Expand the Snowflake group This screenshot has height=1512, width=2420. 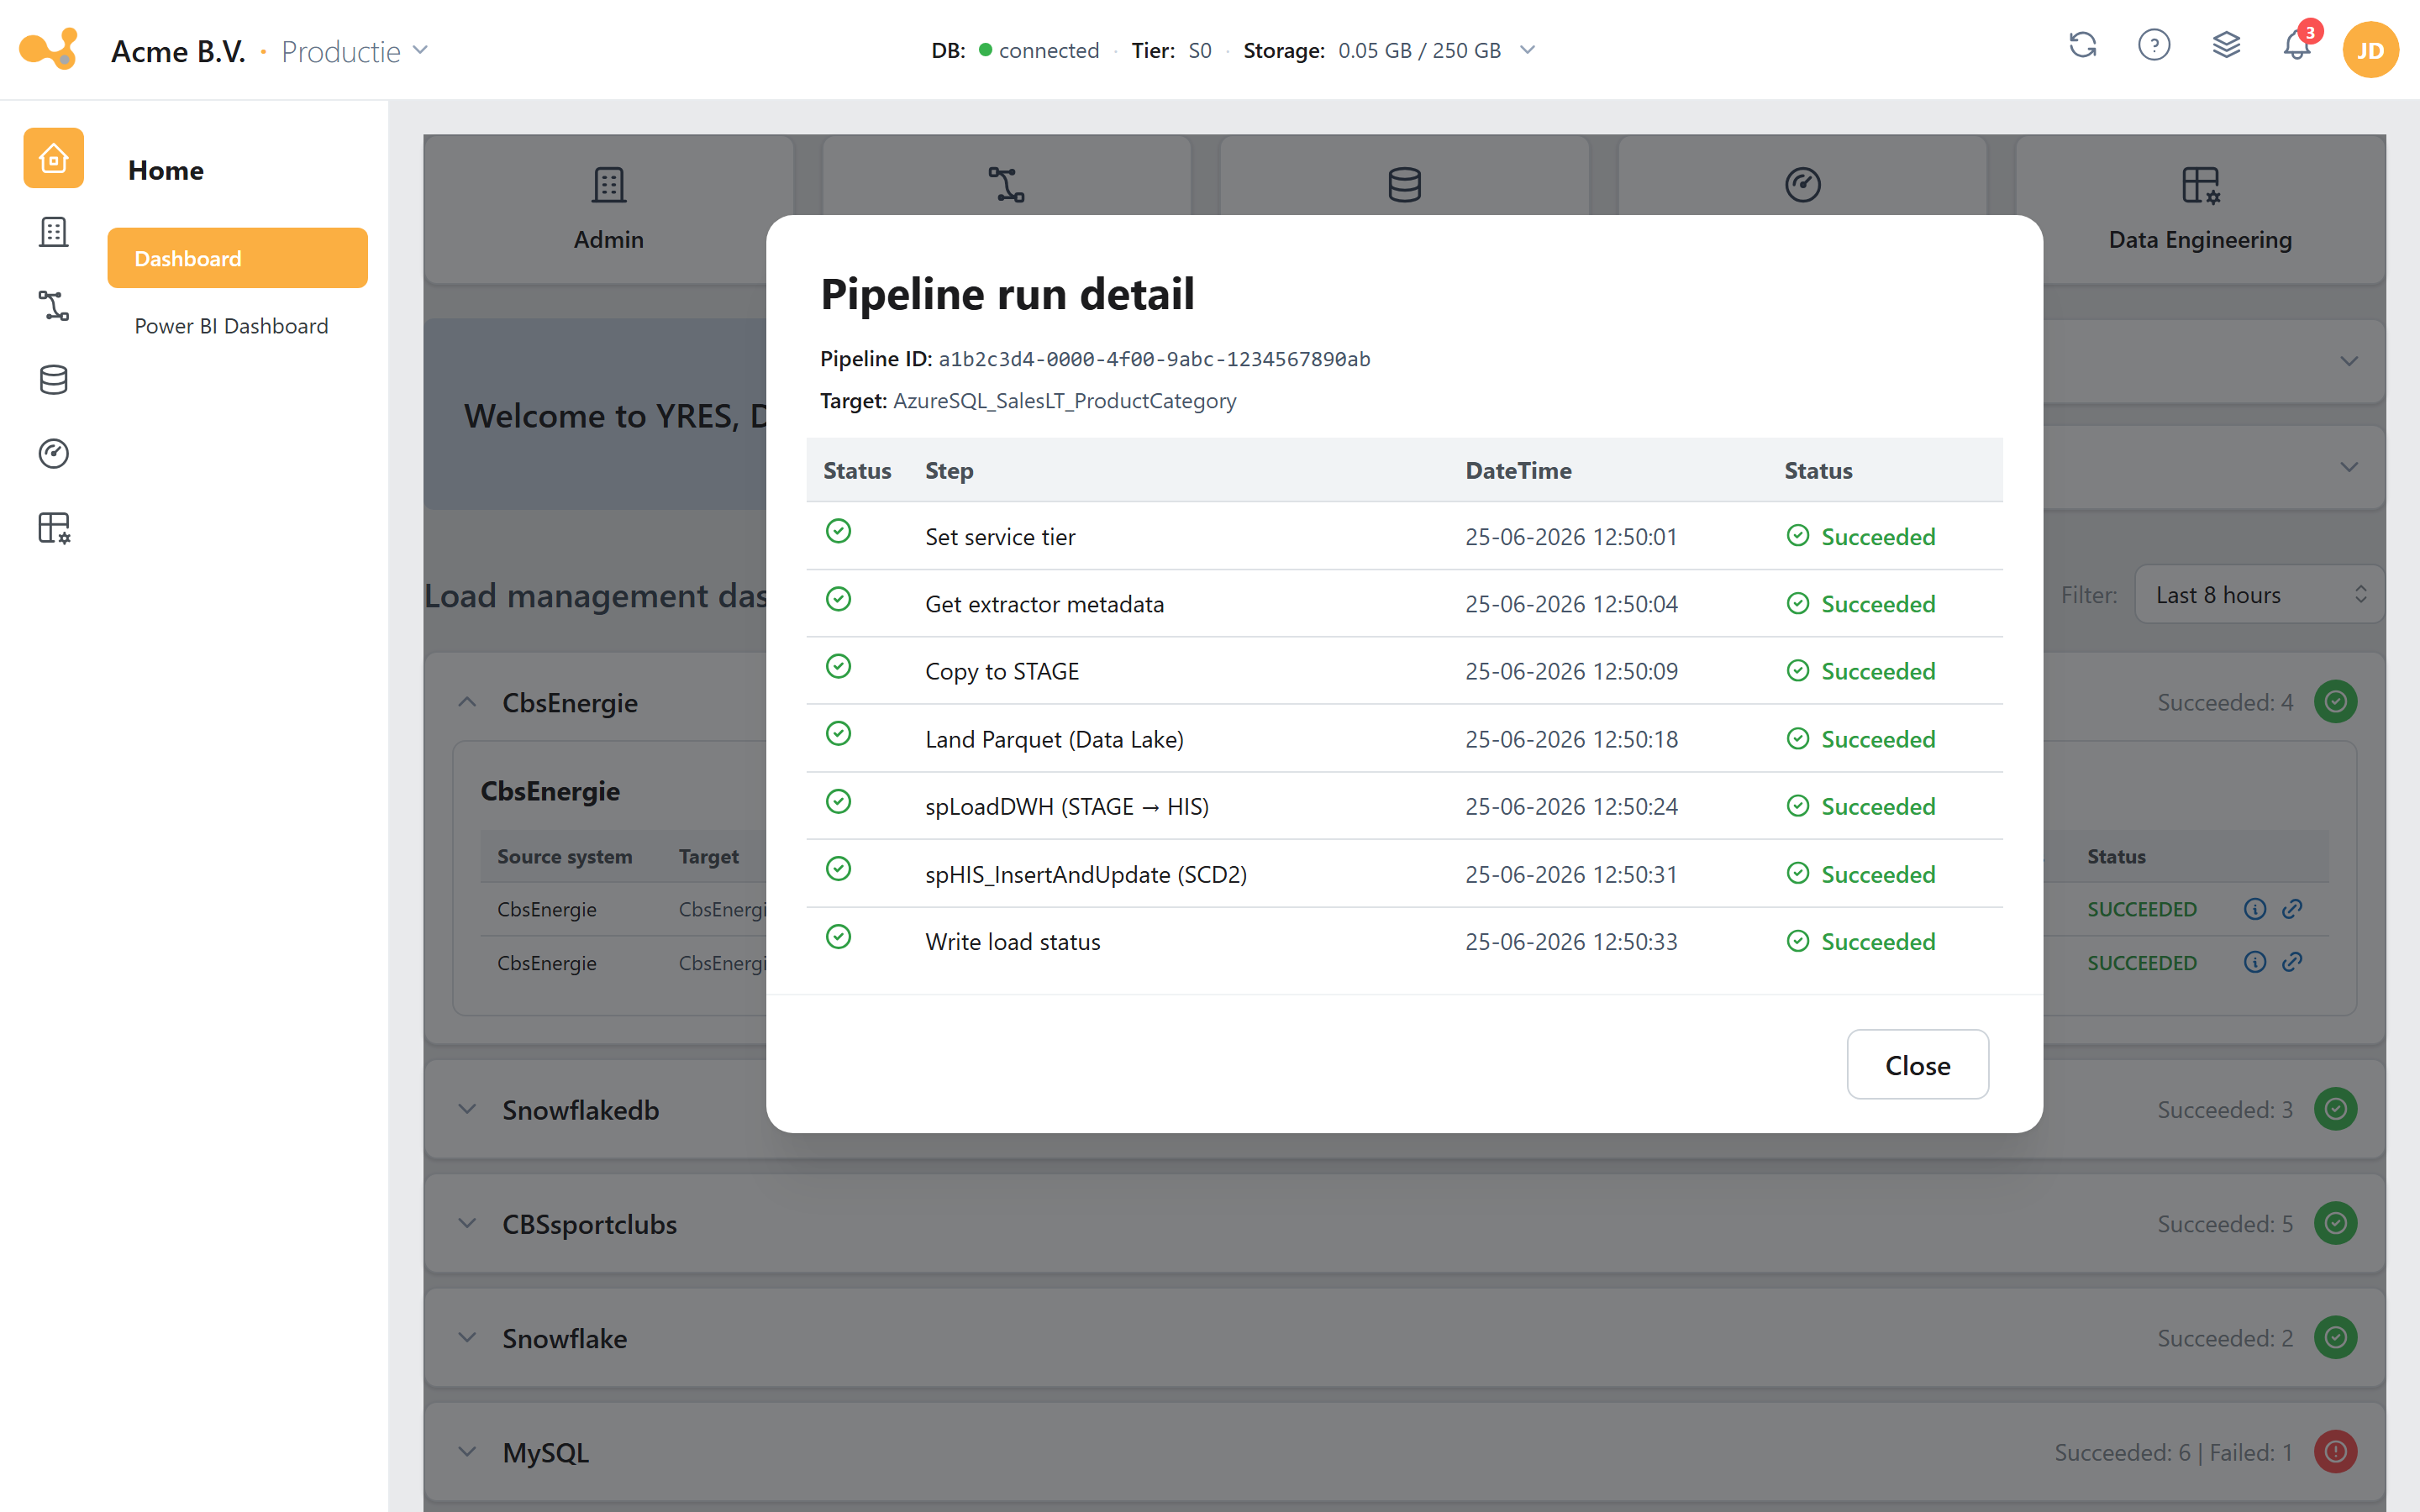[467, 1337]
